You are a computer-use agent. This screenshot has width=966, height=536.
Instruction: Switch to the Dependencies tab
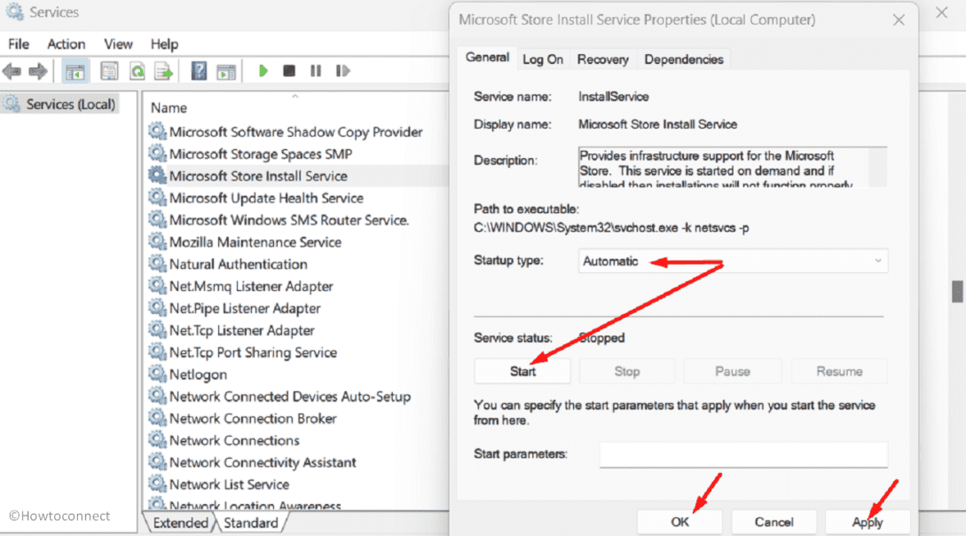[x=683, y=59]
